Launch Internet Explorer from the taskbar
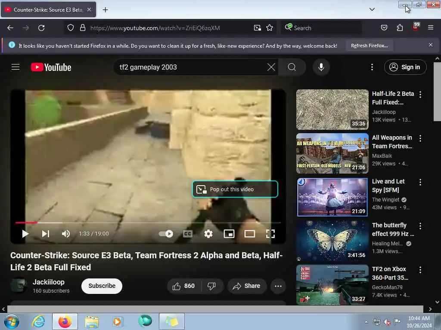The height and width of the screenshot is (330, 441). (x=39, y=321)
